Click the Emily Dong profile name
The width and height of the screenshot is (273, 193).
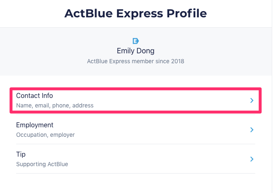point(136,51)
